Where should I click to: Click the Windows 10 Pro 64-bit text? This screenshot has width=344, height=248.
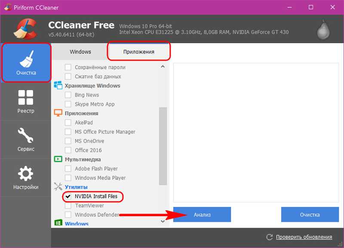[146, 26]
